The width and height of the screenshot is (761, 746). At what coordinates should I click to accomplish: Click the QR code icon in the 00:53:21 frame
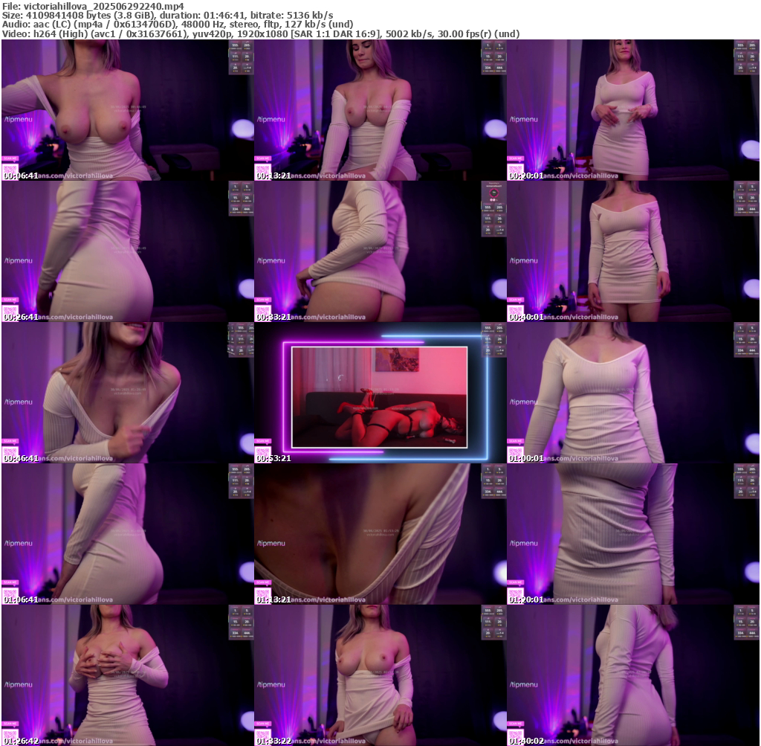[262, 452]
